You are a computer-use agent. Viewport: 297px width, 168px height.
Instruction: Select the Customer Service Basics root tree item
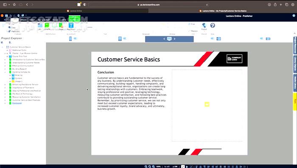coord(20,47)
